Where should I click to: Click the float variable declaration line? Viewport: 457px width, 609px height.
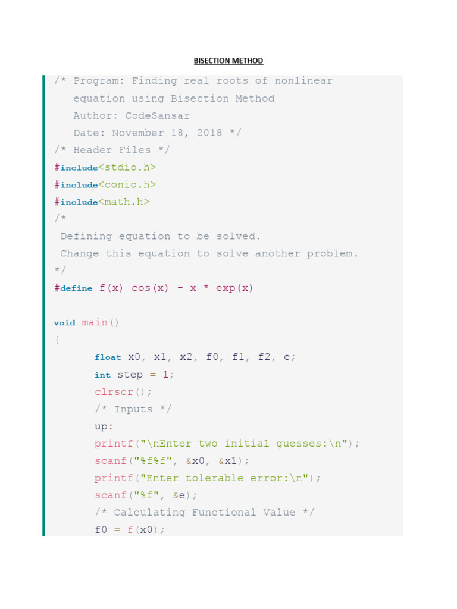[x=195, y=357]
